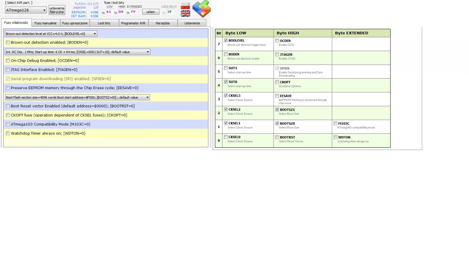
Task: Check OCDEN bit in Byte HIGH table
Action: tap(277, 41)
